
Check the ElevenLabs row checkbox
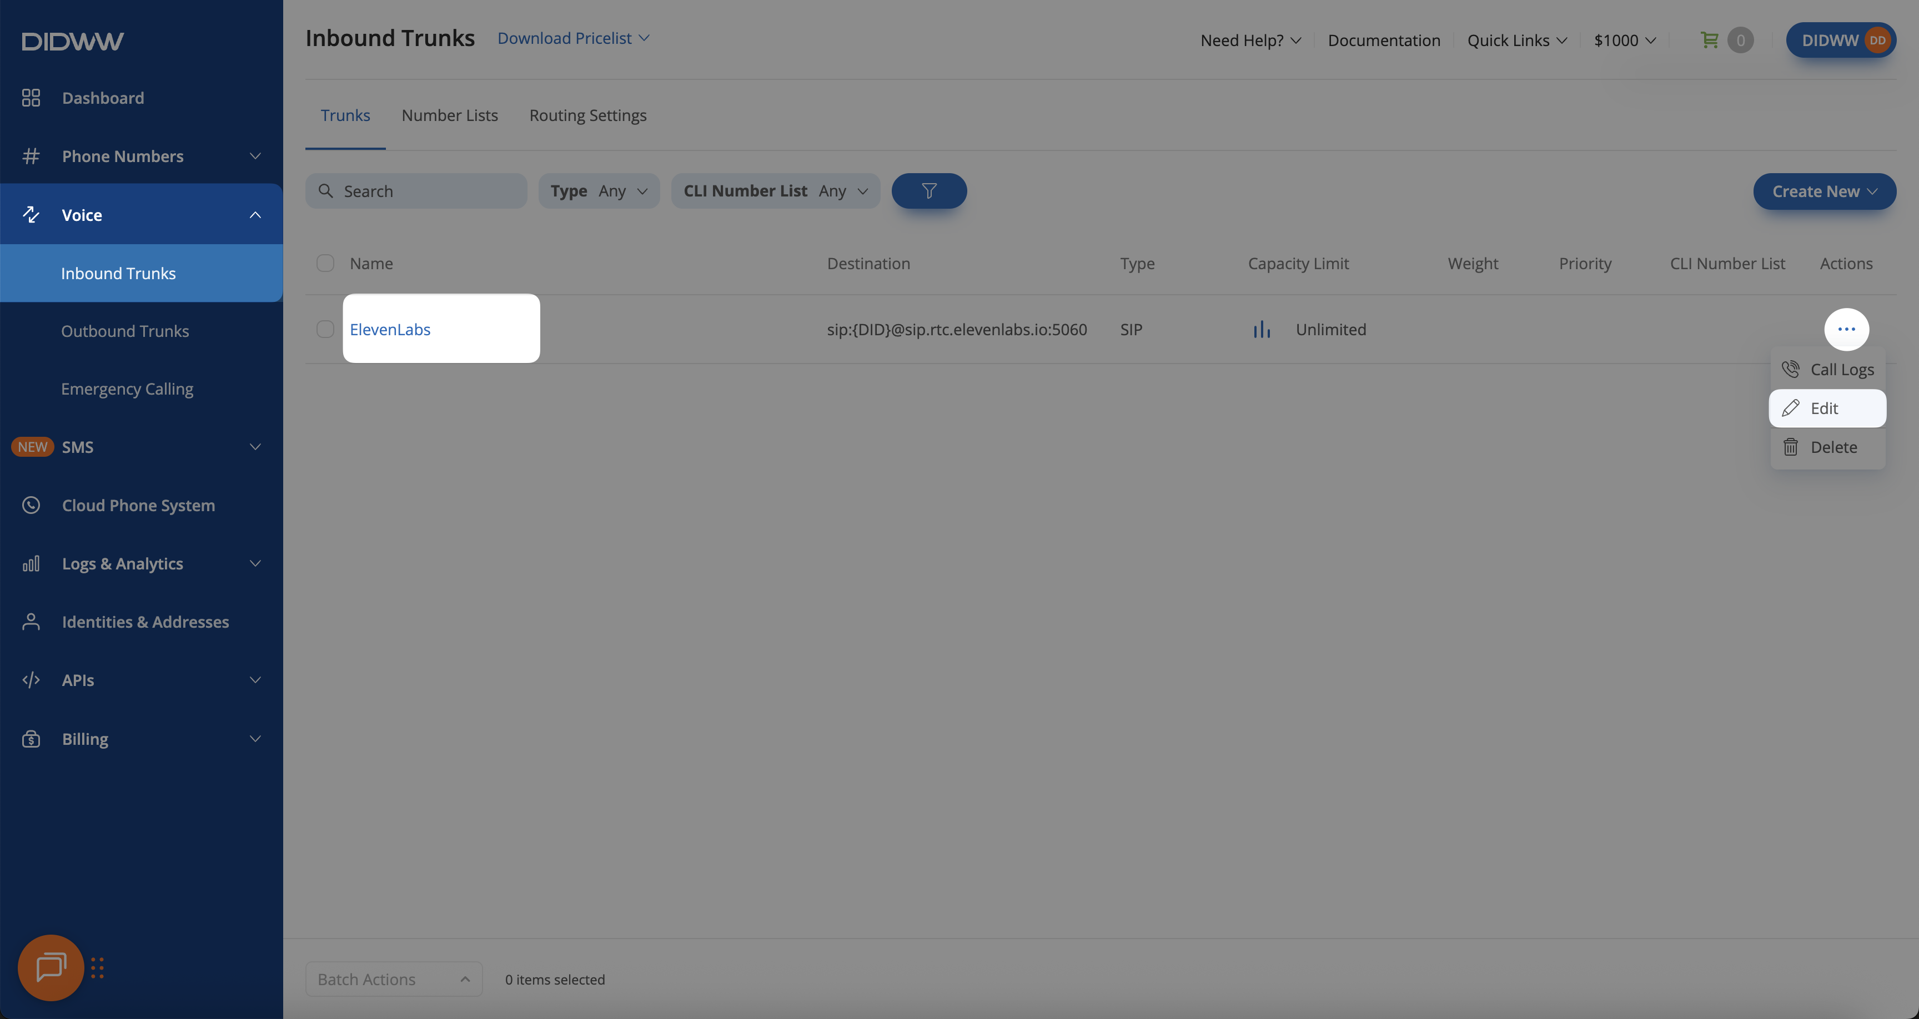coord(325,329)
